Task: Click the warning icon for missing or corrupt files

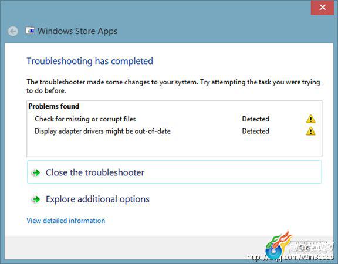Action: (310, 119)
